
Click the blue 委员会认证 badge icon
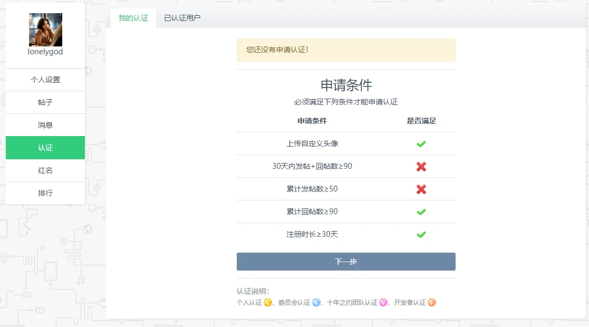coord(316,303)
